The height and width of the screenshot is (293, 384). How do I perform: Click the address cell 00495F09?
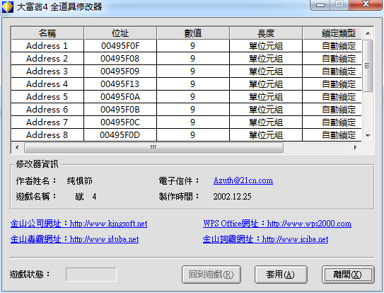click(x=120, y=71)
